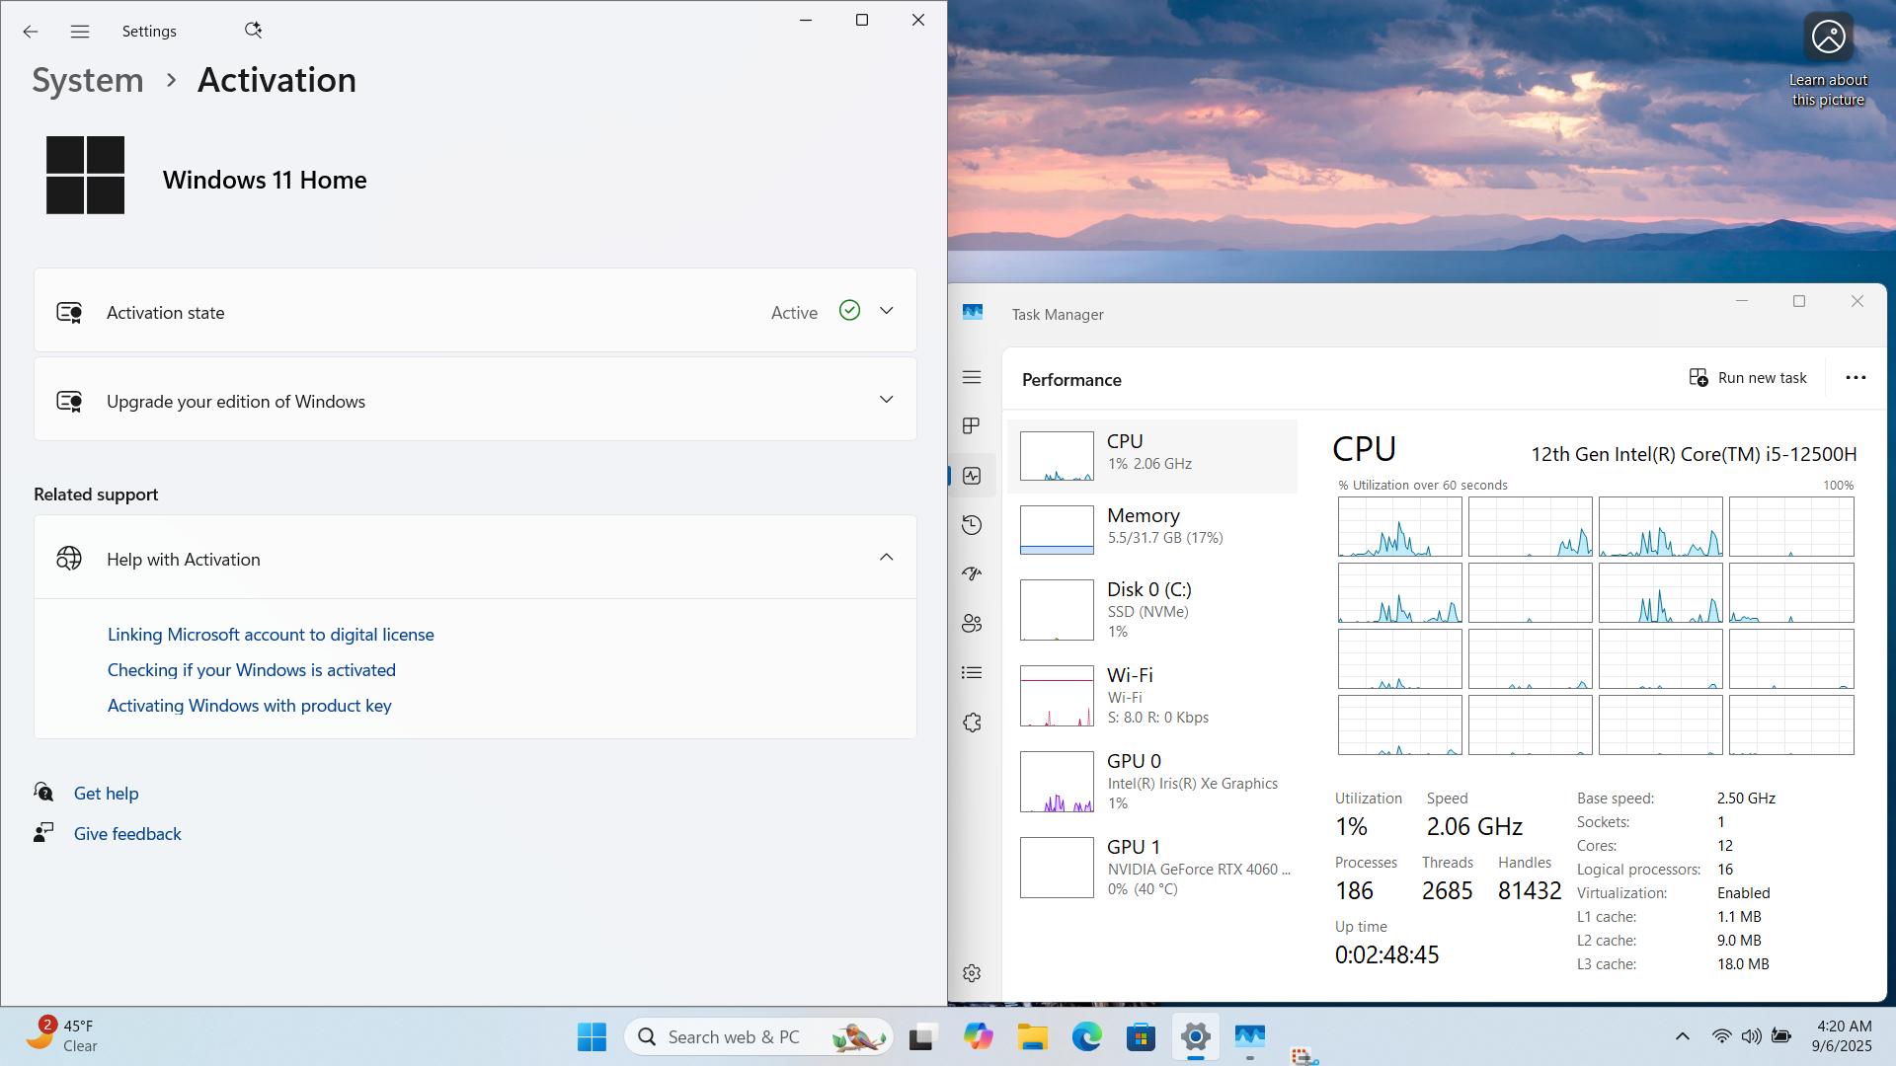Open Linking Microsoft account to digital license
The width and height of the screenshot is (1896, 1066).
(x=271, y=635)
